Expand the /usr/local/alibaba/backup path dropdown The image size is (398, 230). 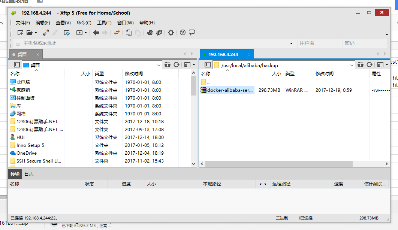(x=352, y=65)
